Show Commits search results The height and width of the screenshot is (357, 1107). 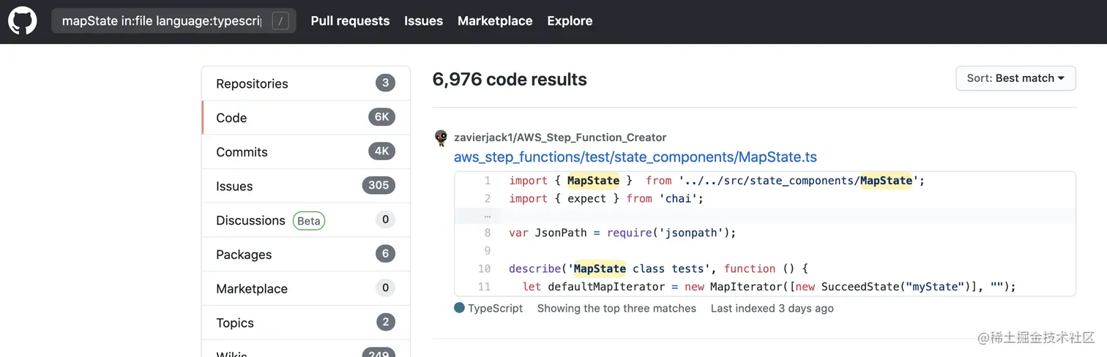point(242,152)
